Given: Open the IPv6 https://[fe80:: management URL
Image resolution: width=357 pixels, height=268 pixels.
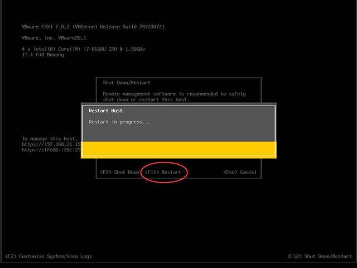Looking at the screenshot, I should (x=51, y=150).
